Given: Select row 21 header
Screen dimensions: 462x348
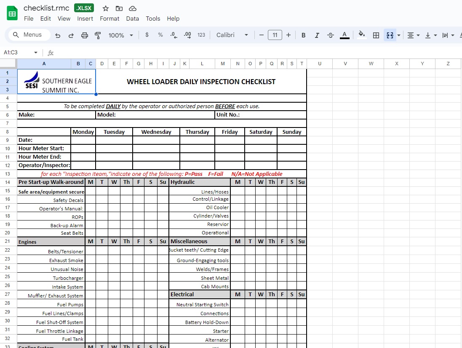Looking at the screenshot, I should (7, 242).
